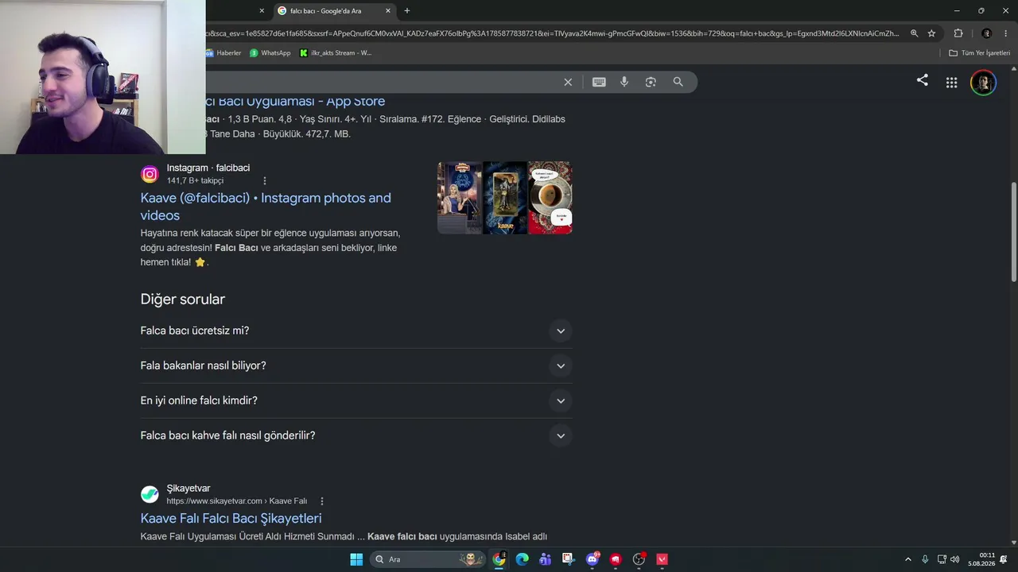The image size is (1018, 572).
Task: Open the Chrome three-dot menu
Action: (1006, 33)
